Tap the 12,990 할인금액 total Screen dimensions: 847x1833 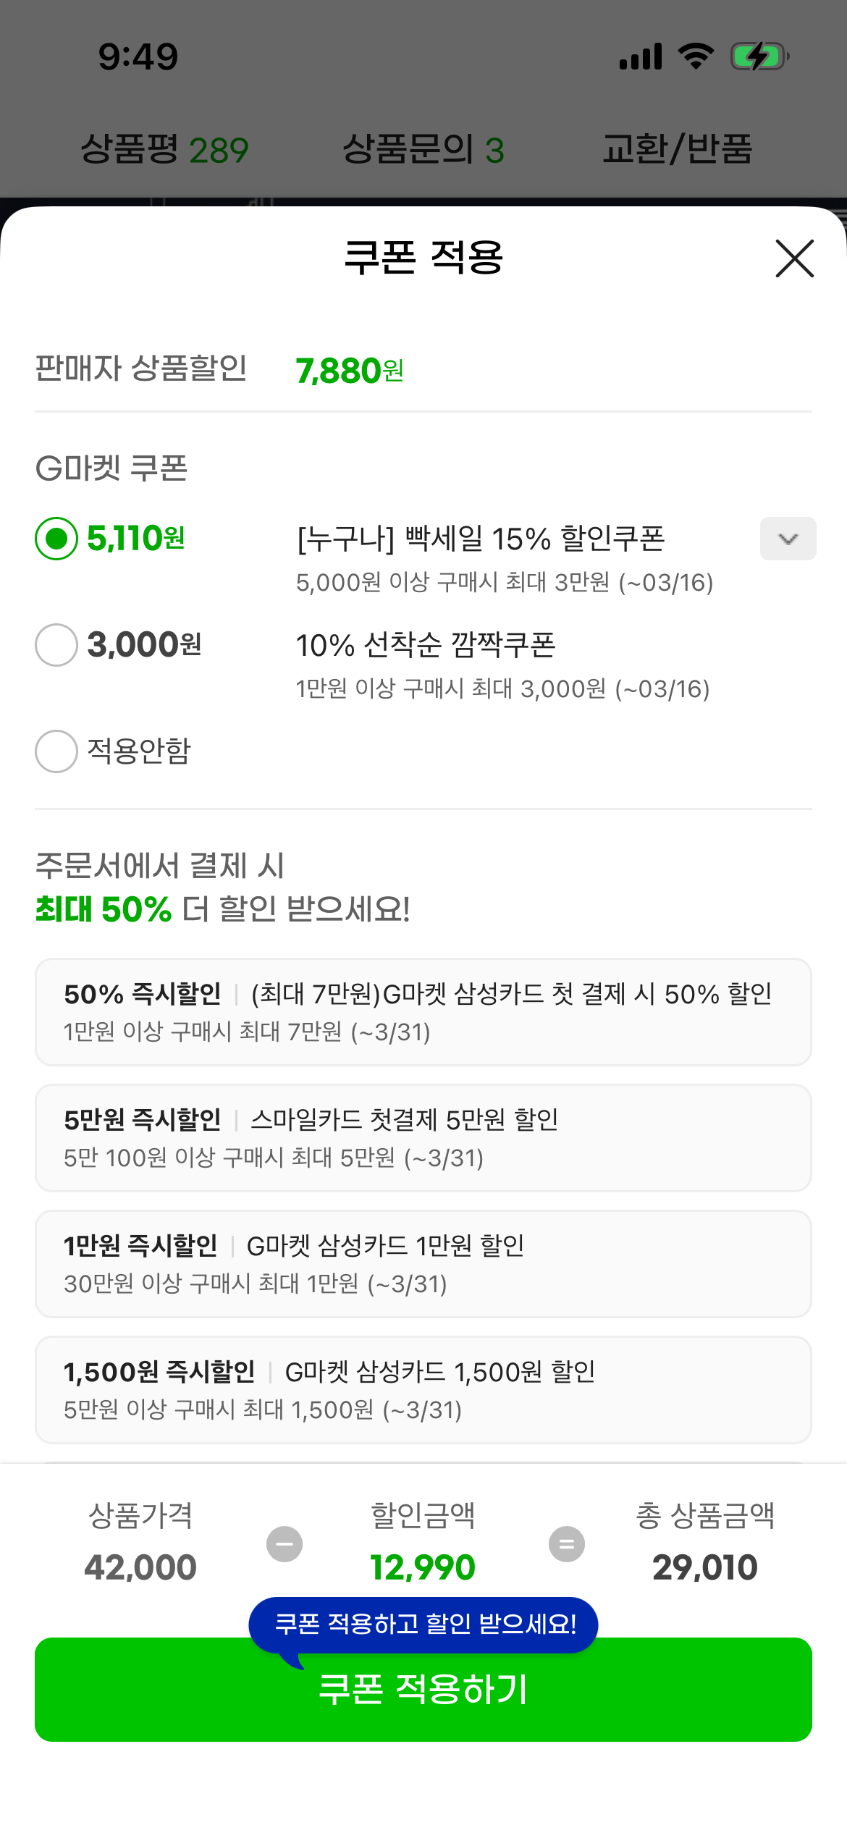pos(423,1568)
